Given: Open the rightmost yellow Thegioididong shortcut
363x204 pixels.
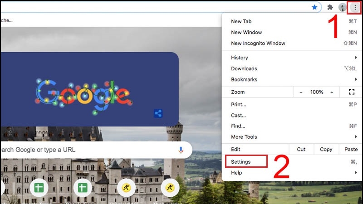Looking at the screenshot, I should click(x=170, y=188).
